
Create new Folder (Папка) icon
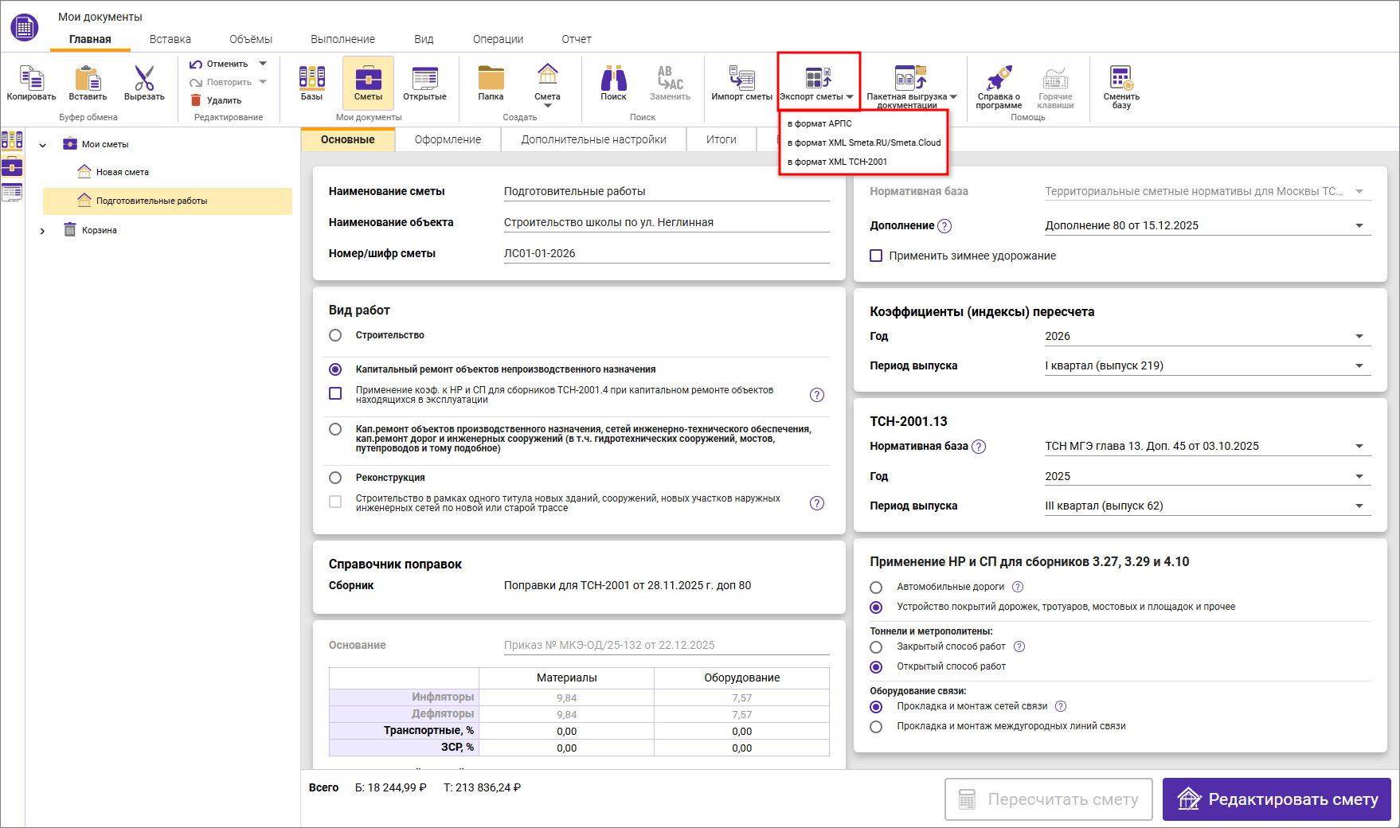click(491, 79)
